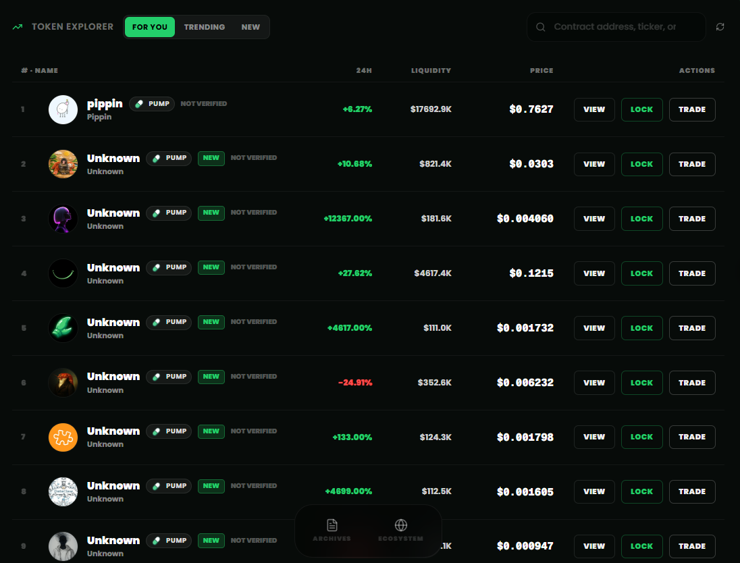Click the green smile token icon
The height and width of the screenshot is (563, 740).
(x=63, y=273)
